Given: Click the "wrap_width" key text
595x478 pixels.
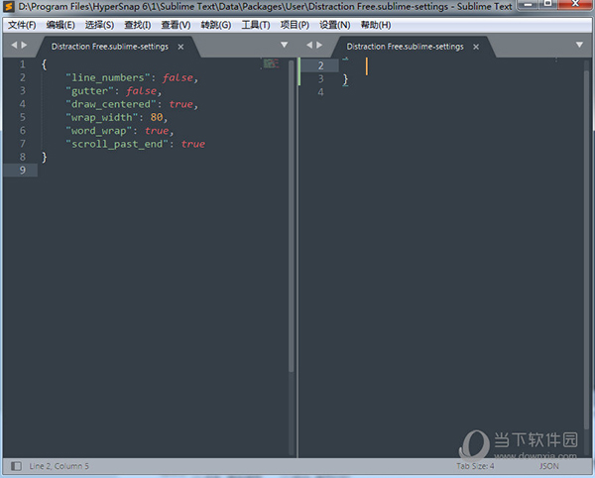Looking at the screenshot, I should point(102,118).
